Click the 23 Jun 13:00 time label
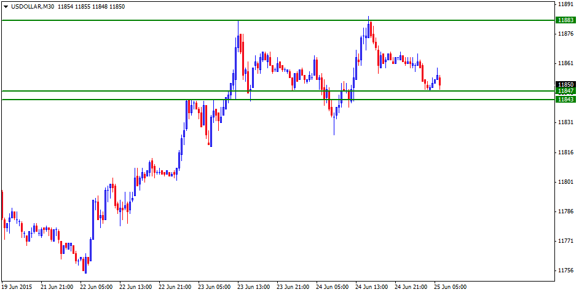Viewport: 579px width, 292px height. (x=255, y=287)
